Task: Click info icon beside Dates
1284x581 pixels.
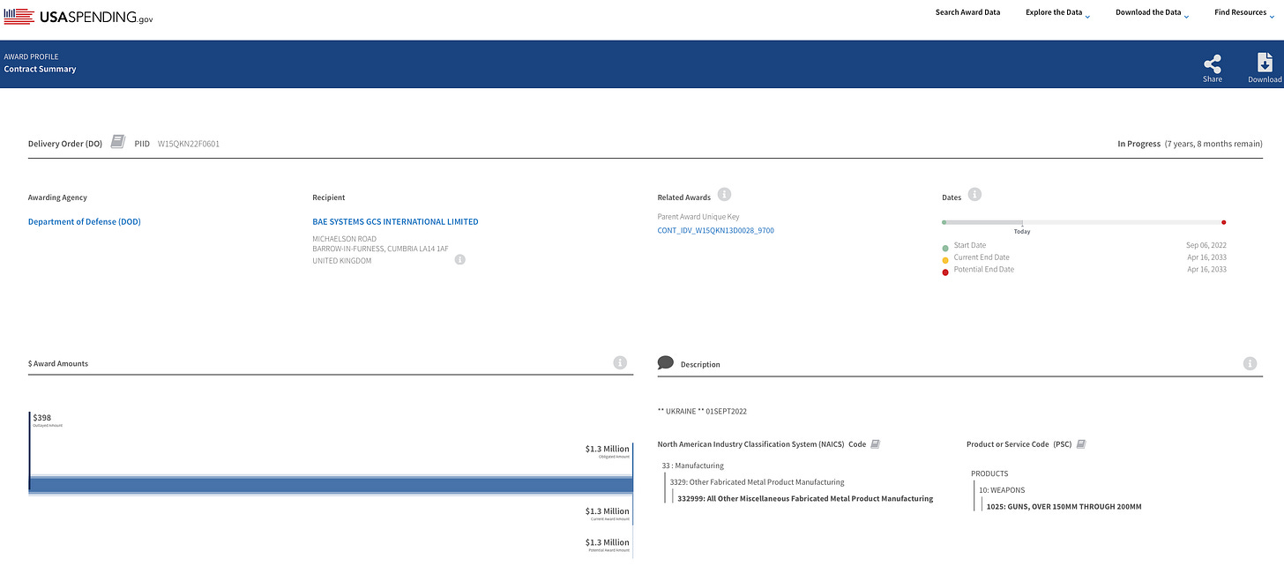Action: coord(974,194)
